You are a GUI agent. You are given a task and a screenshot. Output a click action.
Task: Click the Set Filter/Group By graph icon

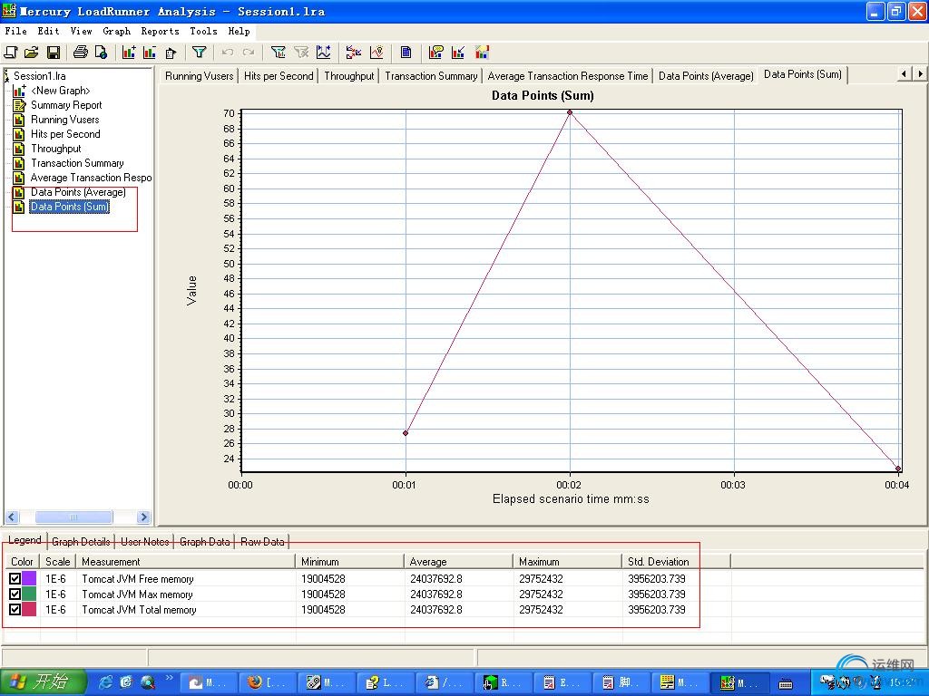coord(278,53)
